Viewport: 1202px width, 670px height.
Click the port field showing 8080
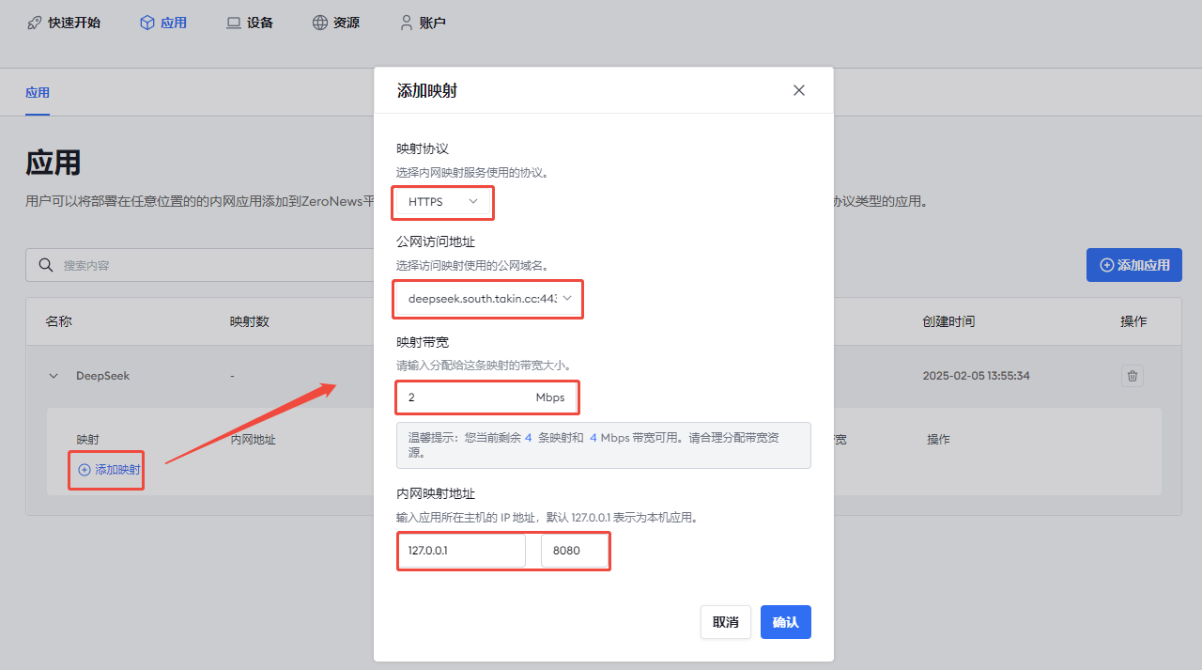click(574, 551)
